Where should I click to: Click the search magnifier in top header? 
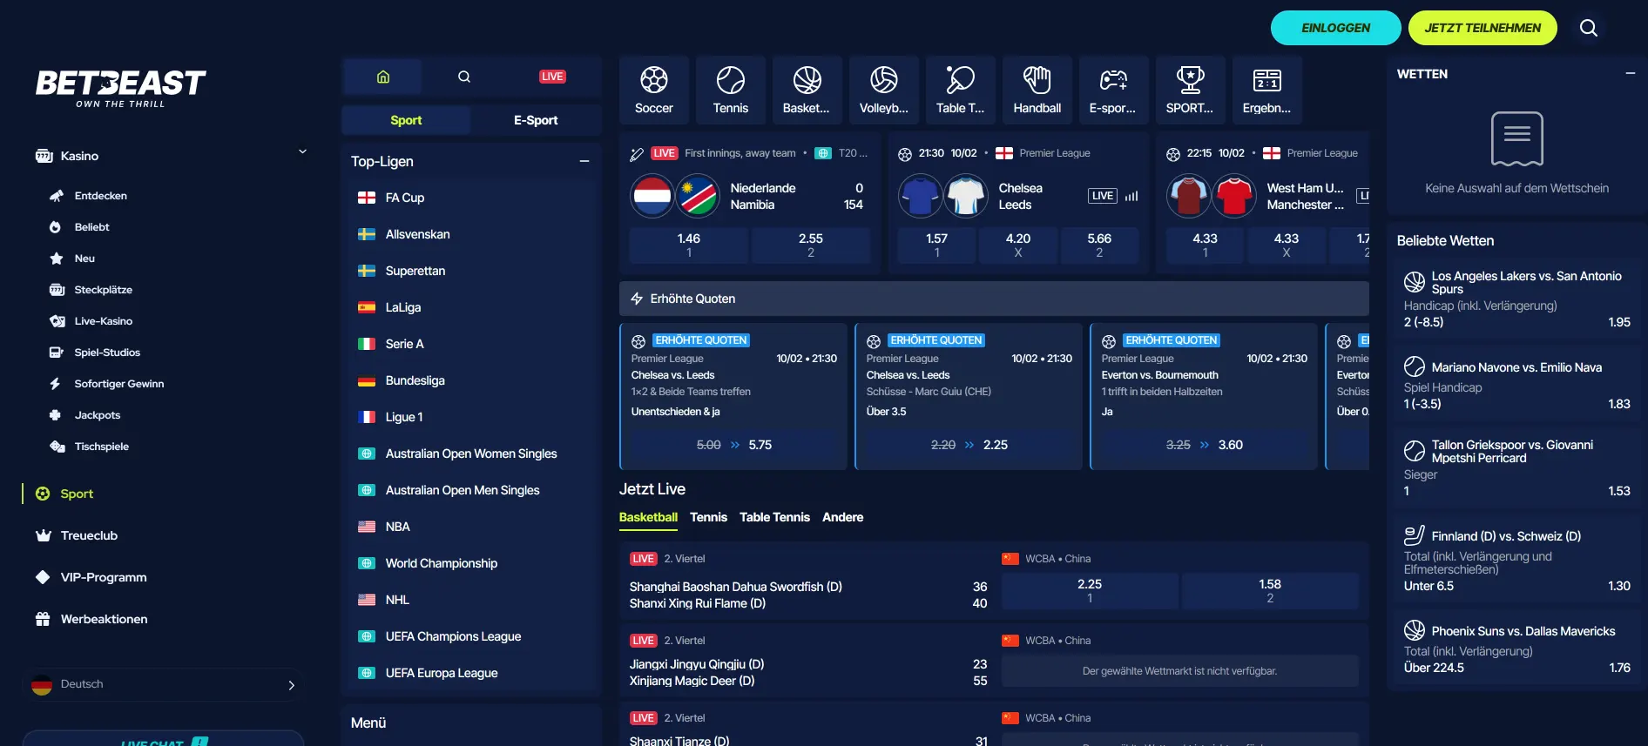point(1589,28)
